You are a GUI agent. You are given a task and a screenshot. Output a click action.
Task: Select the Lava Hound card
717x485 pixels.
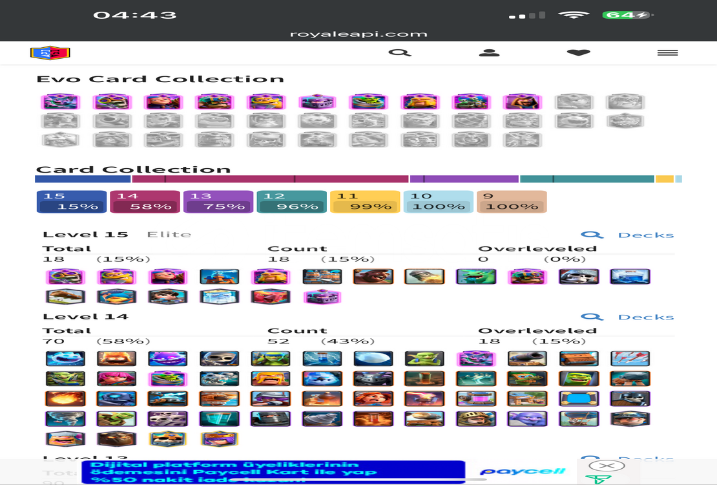[x=116, y=439]
